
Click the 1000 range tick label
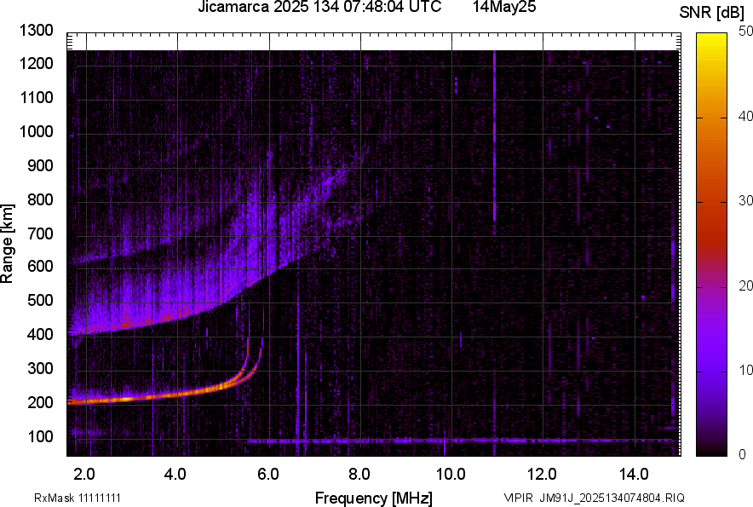[x=36, y=131]
